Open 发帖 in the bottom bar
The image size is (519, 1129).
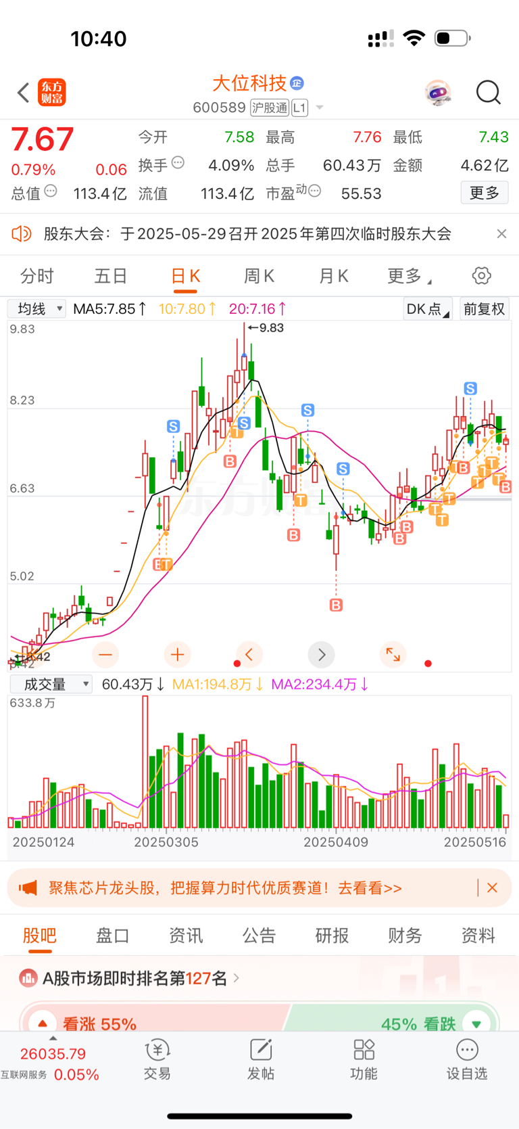click(260, 1060)
